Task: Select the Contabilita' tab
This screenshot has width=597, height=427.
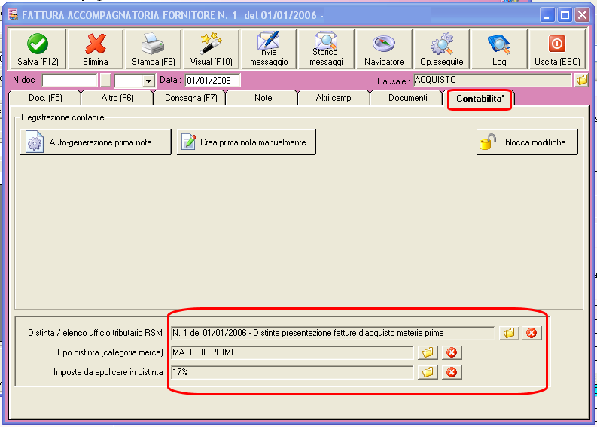Action: point(480,99)
